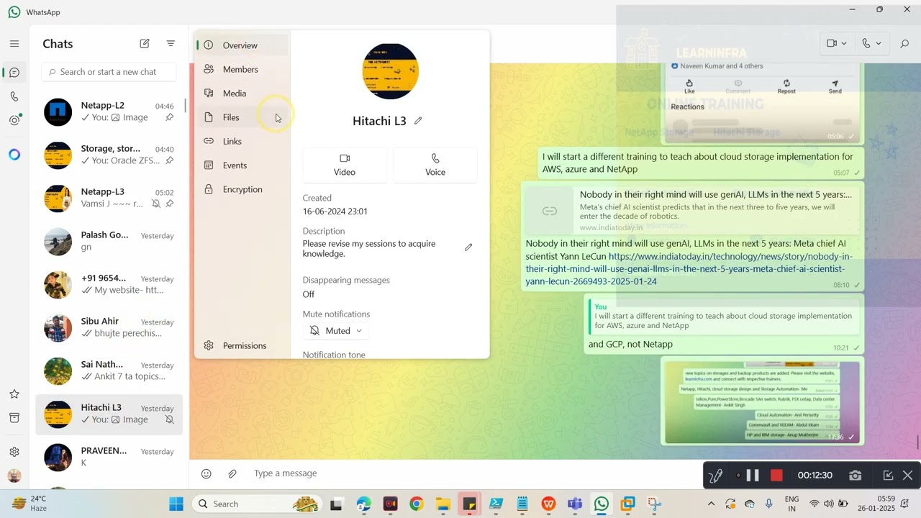The height and width of the screenshot is (518, 921).
Task: Take a screenshot with recorder camera icon
Action: [855, 476]
